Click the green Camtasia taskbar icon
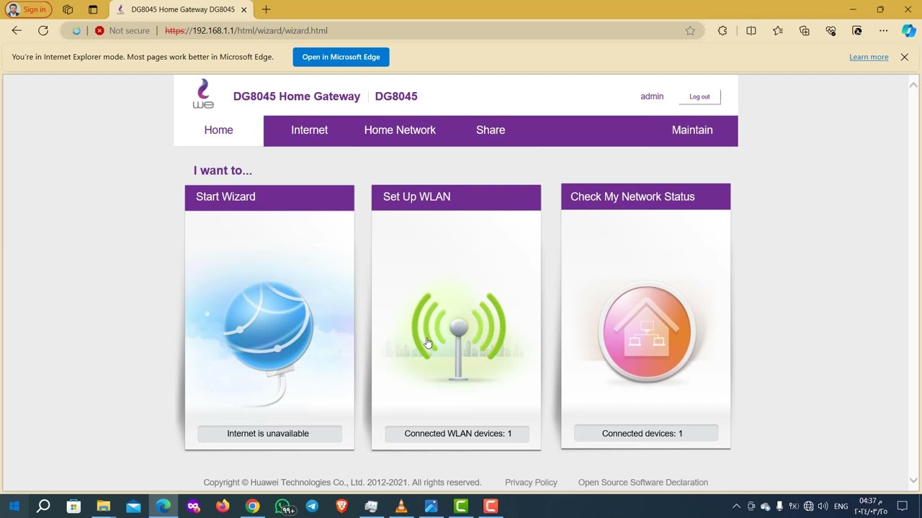Viewport: 922px width, 518px height. pos(461,506)
